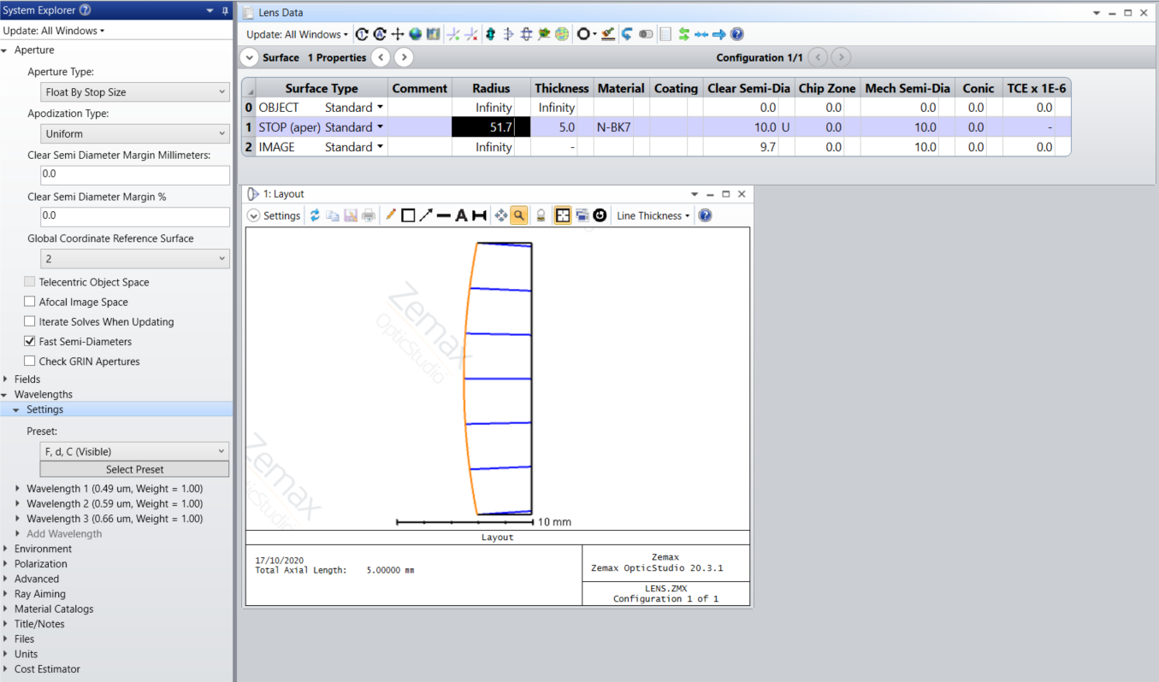This screenshot has width=1159, height=682.
Task: Click the brush icon in Lens Data toolbar
Action: 608,34
